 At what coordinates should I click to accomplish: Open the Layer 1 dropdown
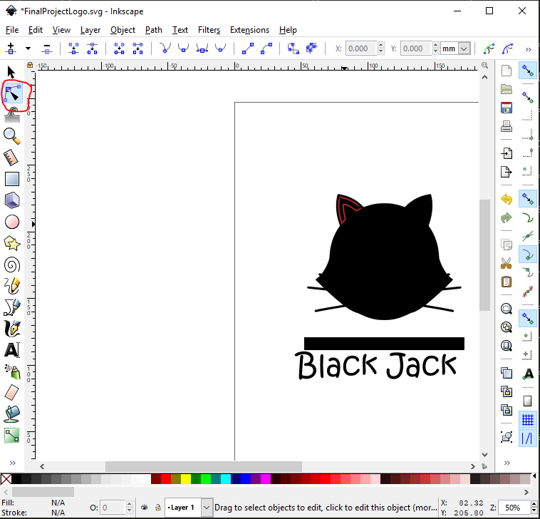tap(207, 508)
